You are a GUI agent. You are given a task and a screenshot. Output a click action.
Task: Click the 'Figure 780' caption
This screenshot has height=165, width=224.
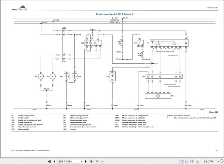[214, 112]
